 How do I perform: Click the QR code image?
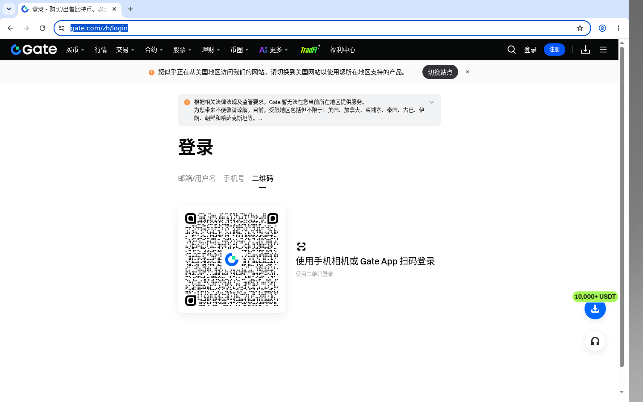click(232, 260)
